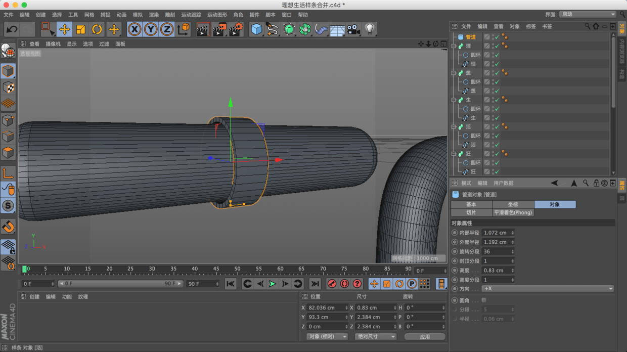
Task: Select the 管道 object in object tree
Action: click(471, 37)
